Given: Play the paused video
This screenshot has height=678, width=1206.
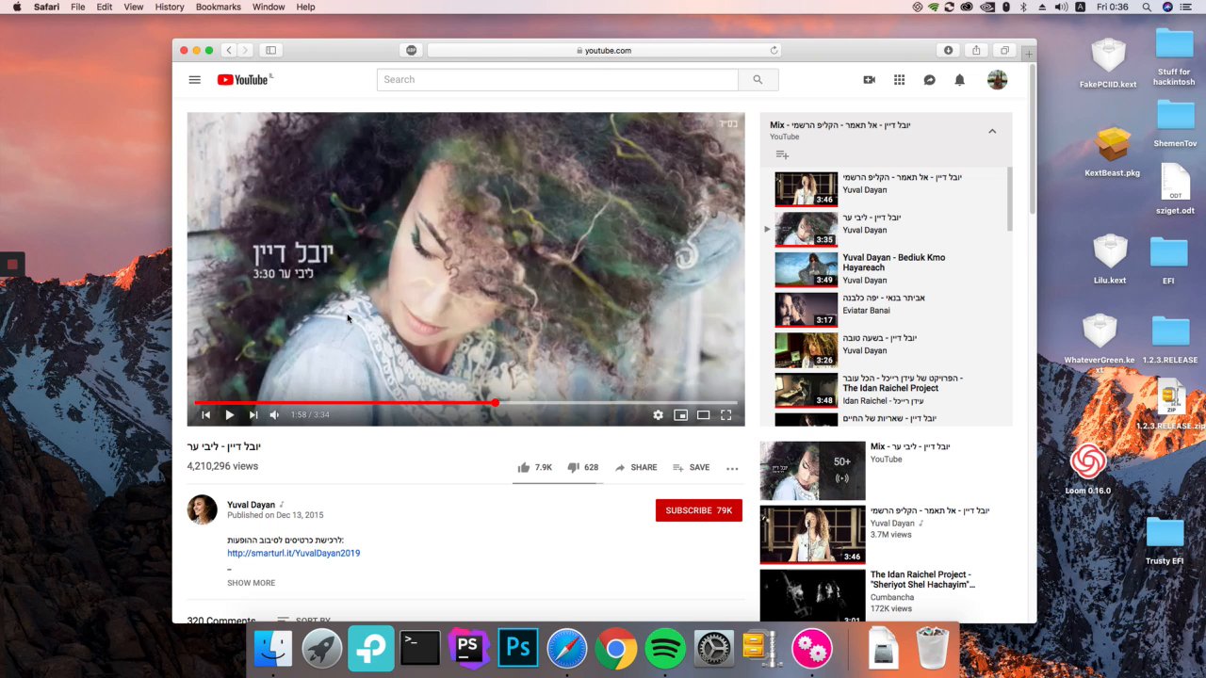Looking at the screenshot, I should (x=229, y=414).
